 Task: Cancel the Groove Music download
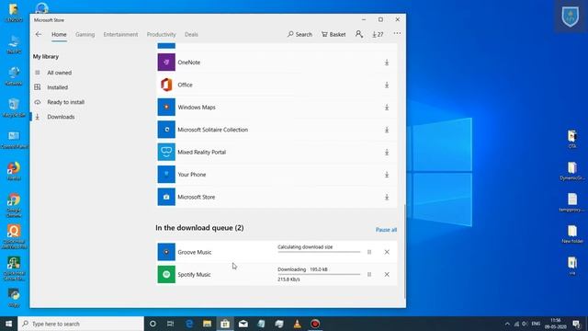pyautogui.click(x=387, y=252)
